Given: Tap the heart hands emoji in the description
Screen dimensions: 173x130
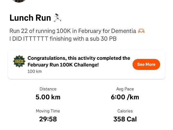Looking at the screenshot, I should [141, 31].
